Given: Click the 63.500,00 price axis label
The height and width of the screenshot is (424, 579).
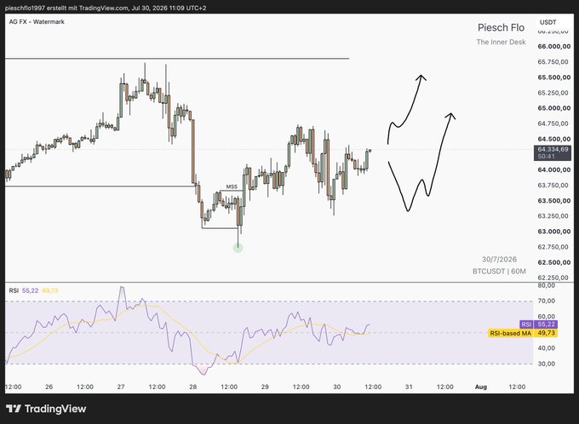Looking at the screenshot, I should pos(554,201).
